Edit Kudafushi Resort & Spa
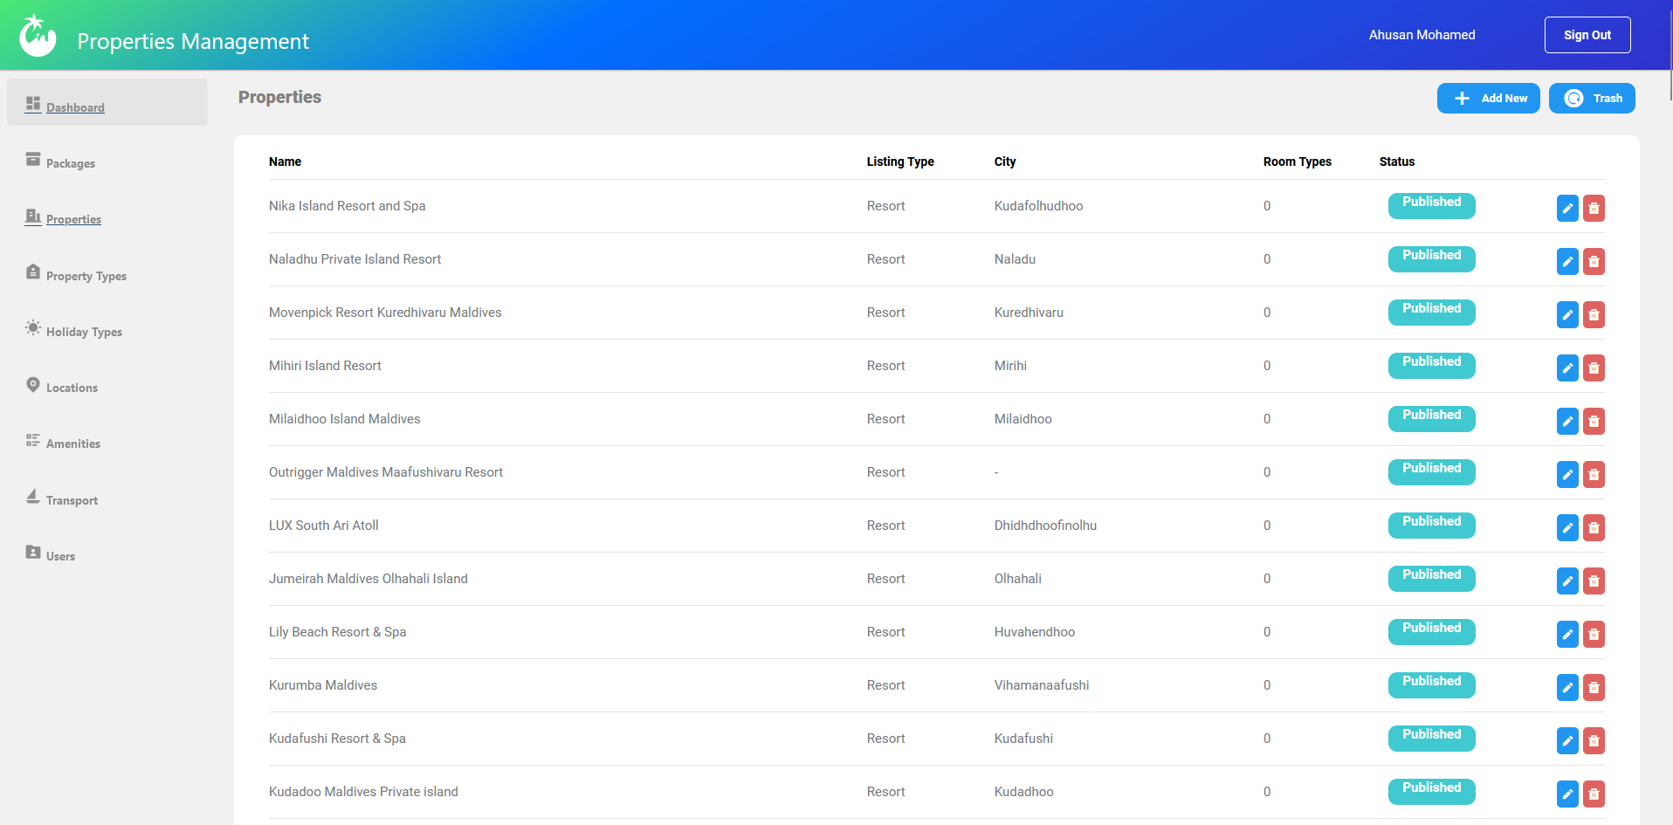 tap(1567, 740)
